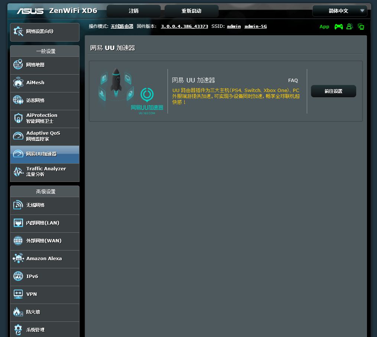Click the 无线路由器 operation mode link
The width and height of the screenshot is (377, 337).
point(122,26)
